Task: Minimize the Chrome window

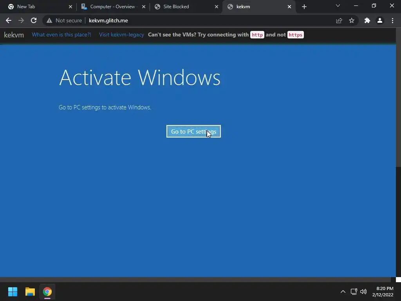Action: pyautogui.click(x=356, y=5)
